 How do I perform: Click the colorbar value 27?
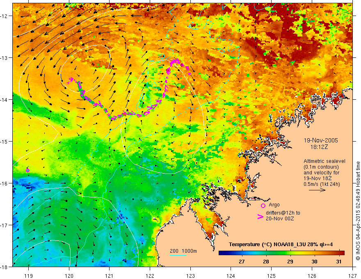[242, 261]
